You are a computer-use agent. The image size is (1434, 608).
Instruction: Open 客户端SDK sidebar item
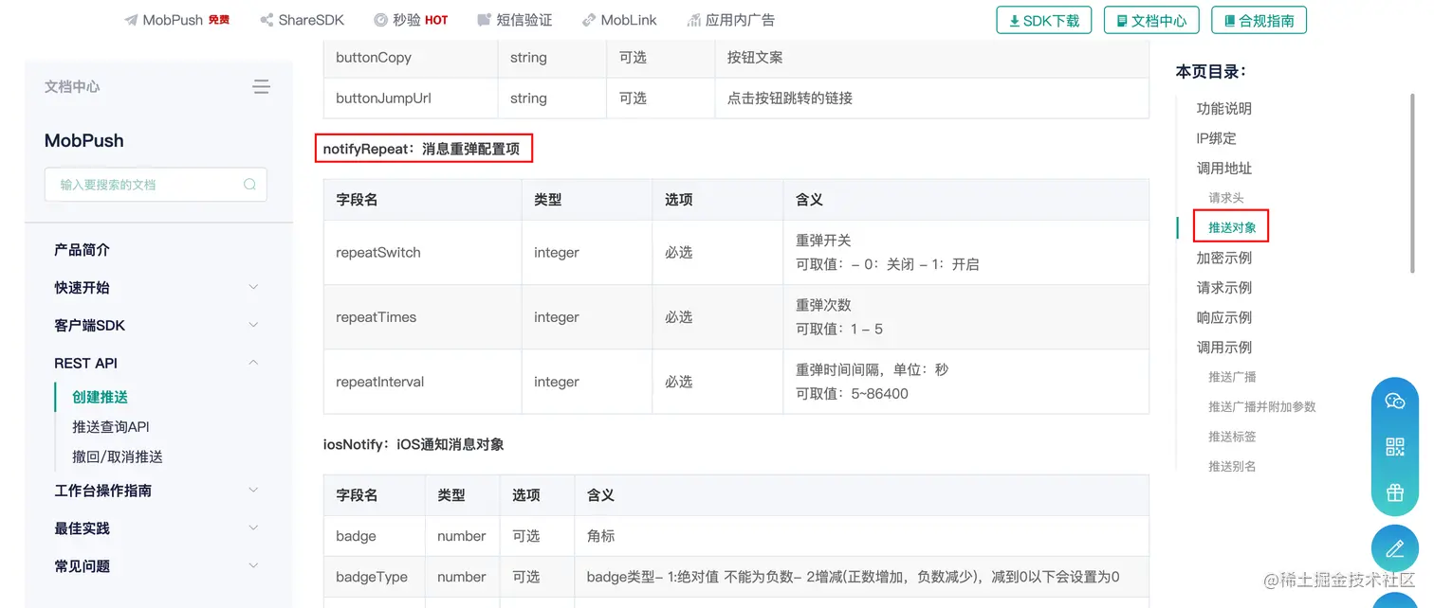89,326
